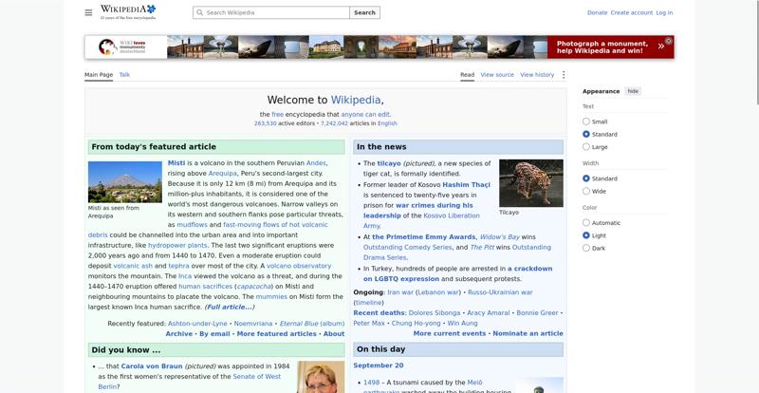Viewport: 759px width, 393px height.
Task: Open the tilcayo news link
Action: pyautogui.click(x=389, y=164)
